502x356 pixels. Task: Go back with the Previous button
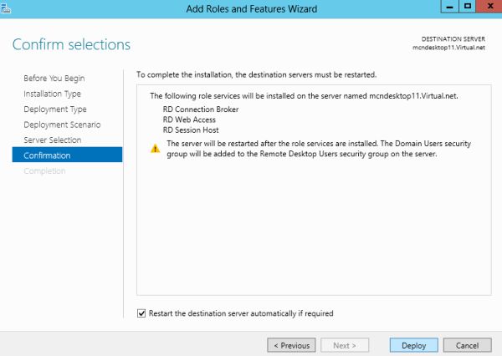click(291, 345)
